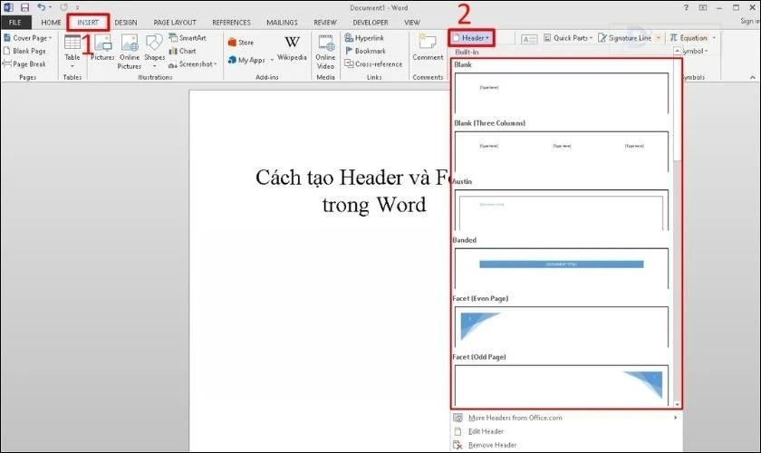Viewport: 761px width, 453px height.
Task: Switch to the DESIGN tab
Action: click(x=126, y=23)
